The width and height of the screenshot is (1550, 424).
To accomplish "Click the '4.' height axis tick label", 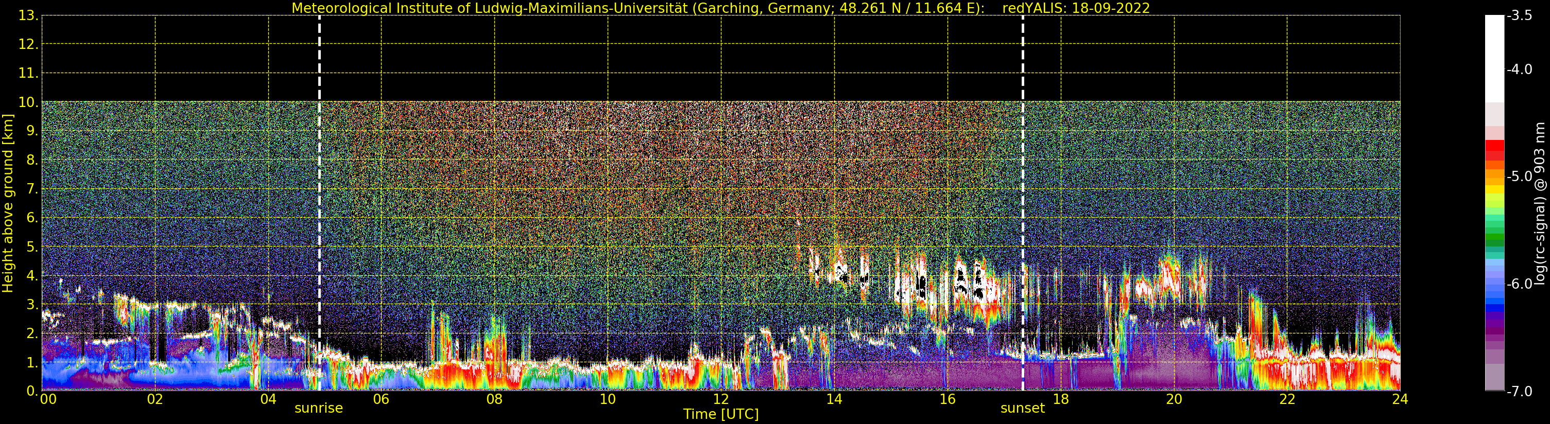I will tap(32, 275).
